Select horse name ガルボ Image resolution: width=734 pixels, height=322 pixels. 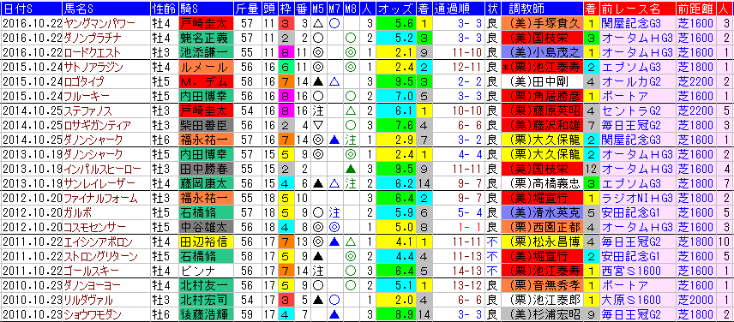point(77,212)
